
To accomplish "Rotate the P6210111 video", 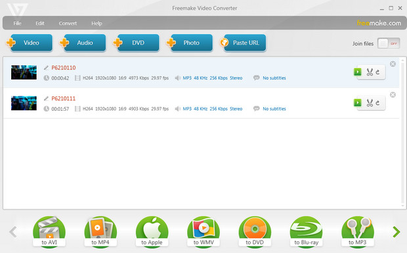I will tap(378, 103).
